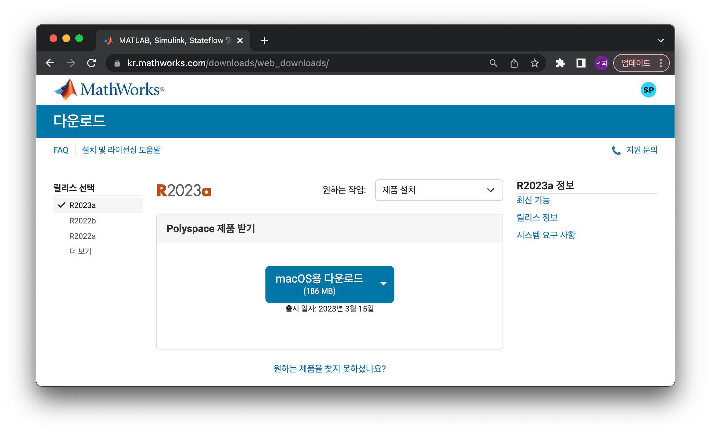
Task: Click the 시스템 요구 사항 link
Action: tap(546, 235)
